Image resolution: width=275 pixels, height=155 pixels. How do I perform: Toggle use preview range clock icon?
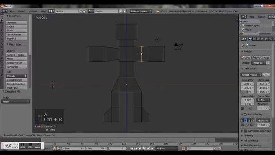coord(55,149)
